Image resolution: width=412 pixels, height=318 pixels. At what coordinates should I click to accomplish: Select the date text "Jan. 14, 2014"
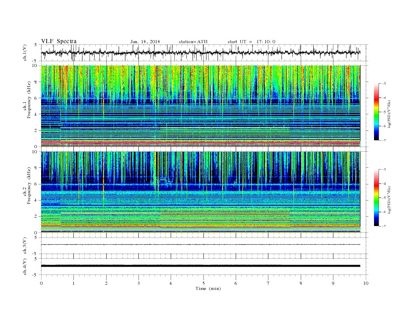click(x=145, y=42)
